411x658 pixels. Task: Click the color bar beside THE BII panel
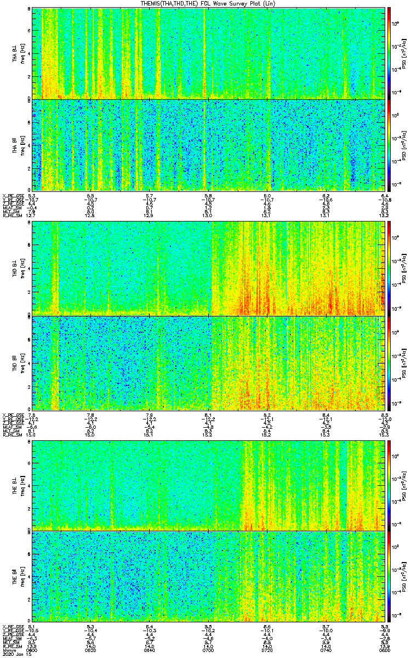click(389, 576)
